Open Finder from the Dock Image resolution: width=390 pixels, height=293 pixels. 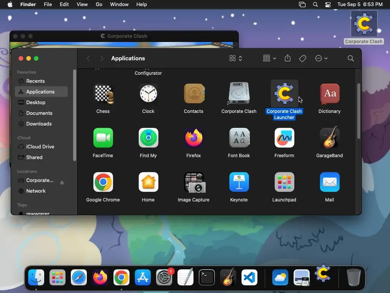tap(36, 277)
